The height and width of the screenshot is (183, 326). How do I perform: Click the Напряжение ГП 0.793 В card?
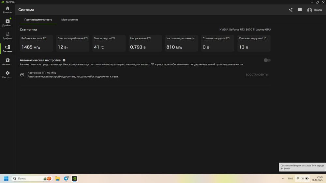[x=145, y=43]
